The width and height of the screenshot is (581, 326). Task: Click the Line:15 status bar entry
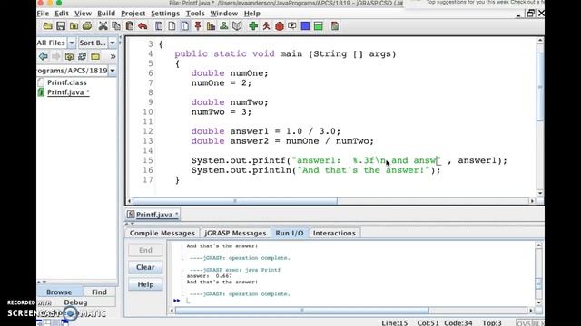395,322
